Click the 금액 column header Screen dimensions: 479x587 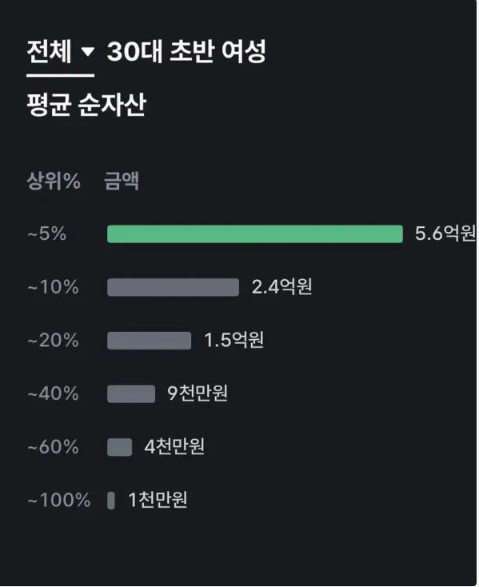coord(122,182)
